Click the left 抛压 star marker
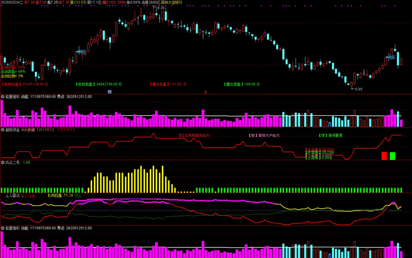Screen dimensions: 412x258 click(x=81, y=52)
